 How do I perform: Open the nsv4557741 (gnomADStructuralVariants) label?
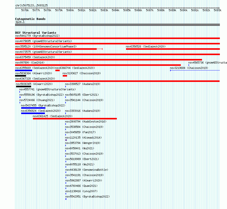pos(47,89)
